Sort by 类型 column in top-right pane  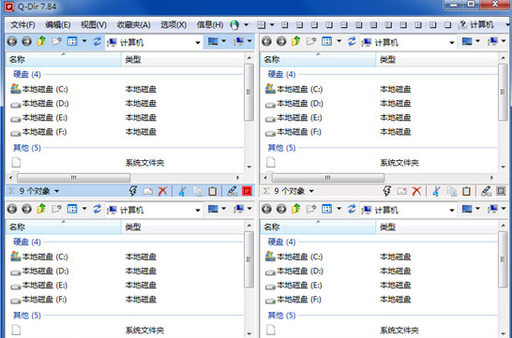[x=437, y=60]
